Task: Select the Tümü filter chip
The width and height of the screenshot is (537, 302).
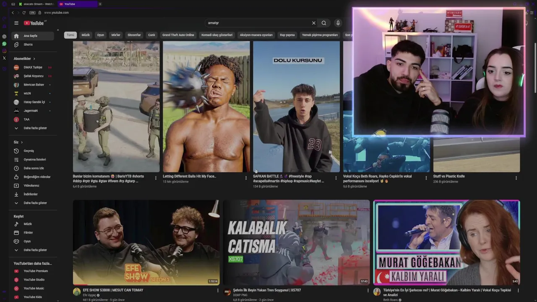Action: tap(70, 35)
